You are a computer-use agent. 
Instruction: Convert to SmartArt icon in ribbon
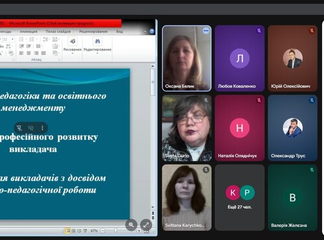tap(55, 53)
